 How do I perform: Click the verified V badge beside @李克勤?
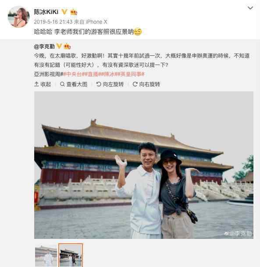click(59, 46)
